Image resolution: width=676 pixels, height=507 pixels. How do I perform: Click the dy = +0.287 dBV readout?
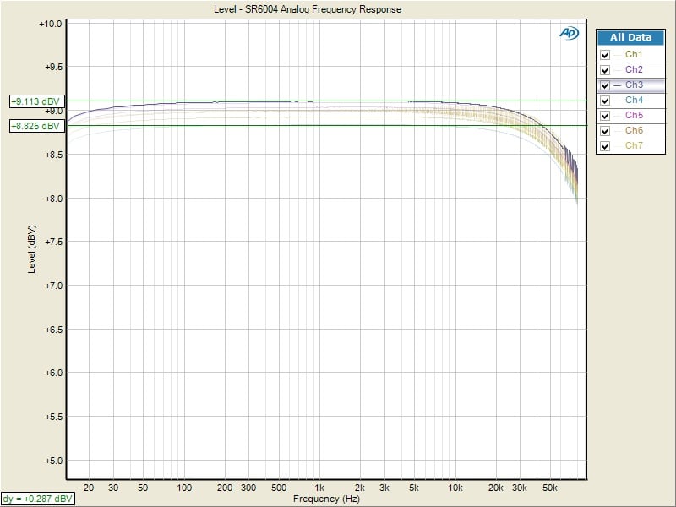pos(37,499)
